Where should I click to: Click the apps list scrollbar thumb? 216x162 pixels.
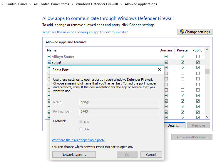(207, 71)
